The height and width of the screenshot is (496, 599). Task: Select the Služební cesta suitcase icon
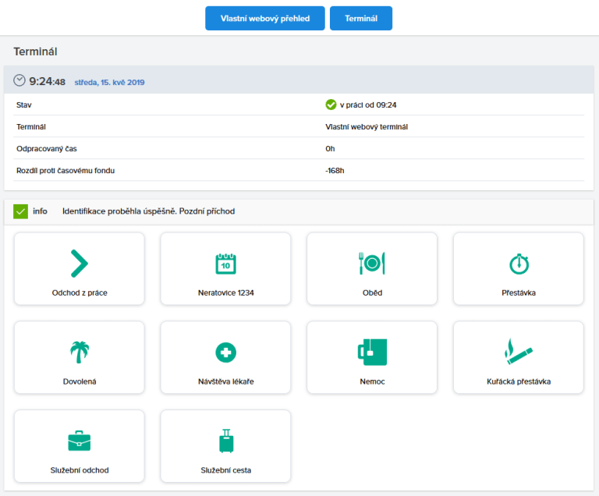click(x=225, y=441)
